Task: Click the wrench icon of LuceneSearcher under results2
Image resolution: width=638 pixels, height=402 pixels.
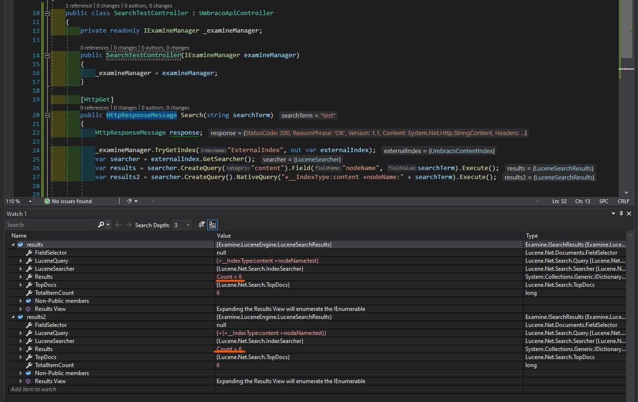Action: 28,341
